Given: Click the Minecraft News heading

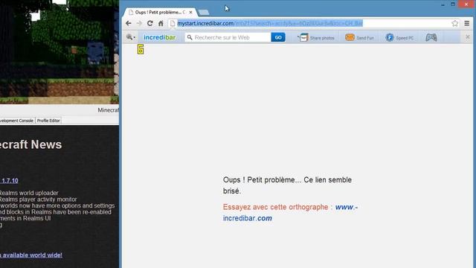Looking at the screenshot, I should [x=31, y=144].
